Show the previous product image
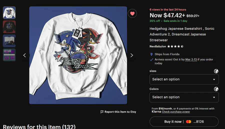The image size is (225, 129). tap(24, 55)
